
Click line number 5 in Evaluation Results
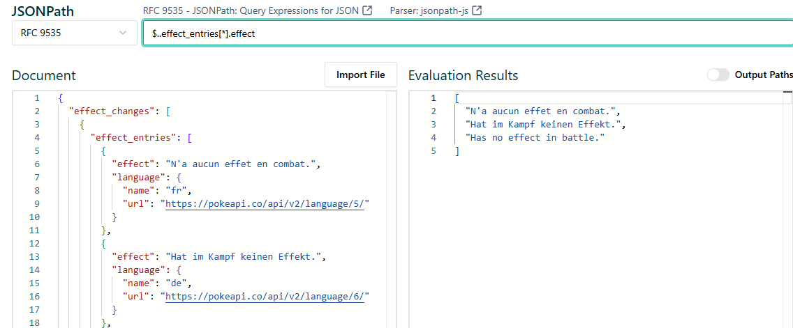click(x=433, y=150)
